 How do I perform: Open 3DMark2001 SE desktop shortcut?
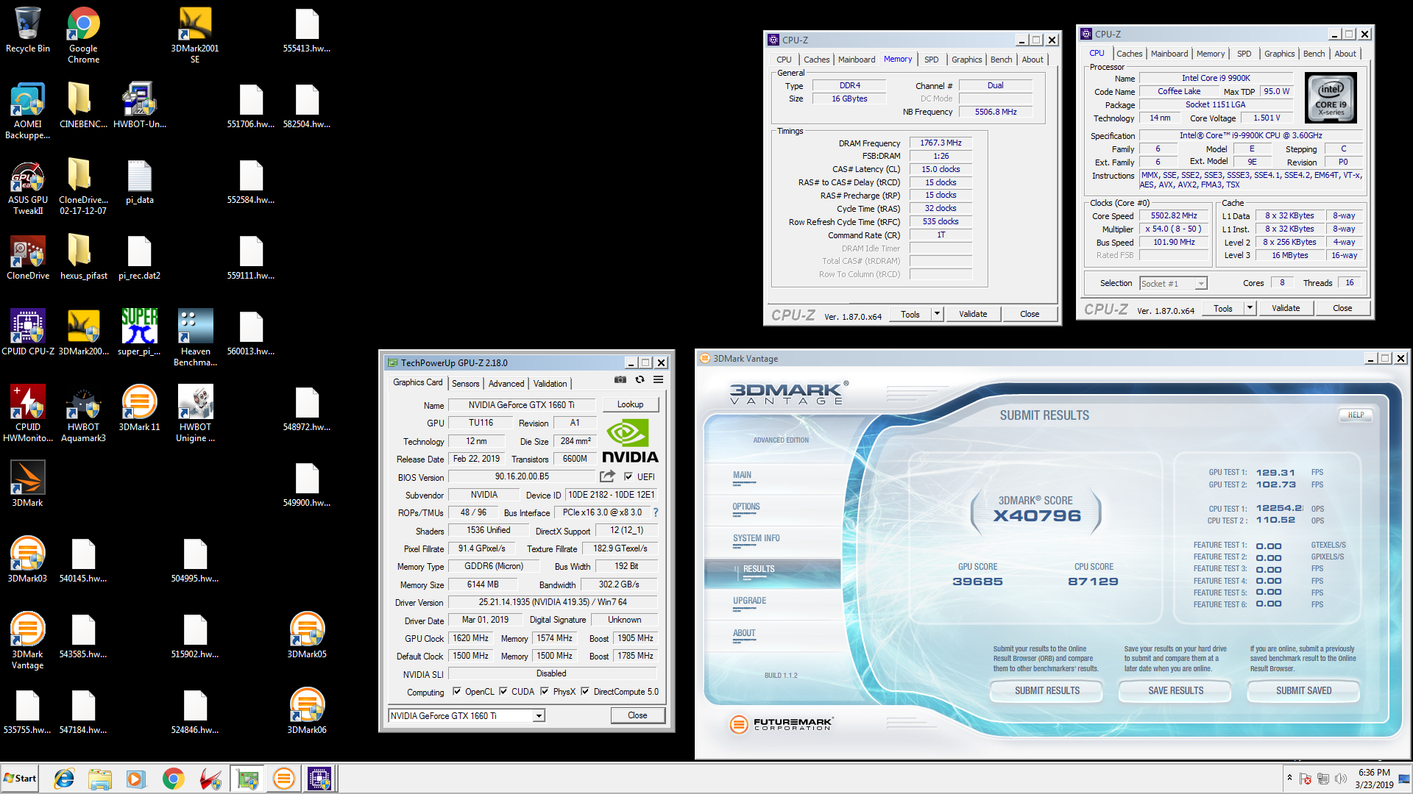(195, 35)
